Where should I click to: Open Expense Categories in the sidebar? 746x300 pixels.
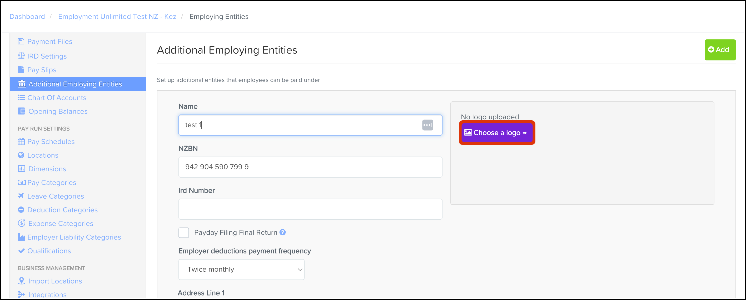pos(61,223)
